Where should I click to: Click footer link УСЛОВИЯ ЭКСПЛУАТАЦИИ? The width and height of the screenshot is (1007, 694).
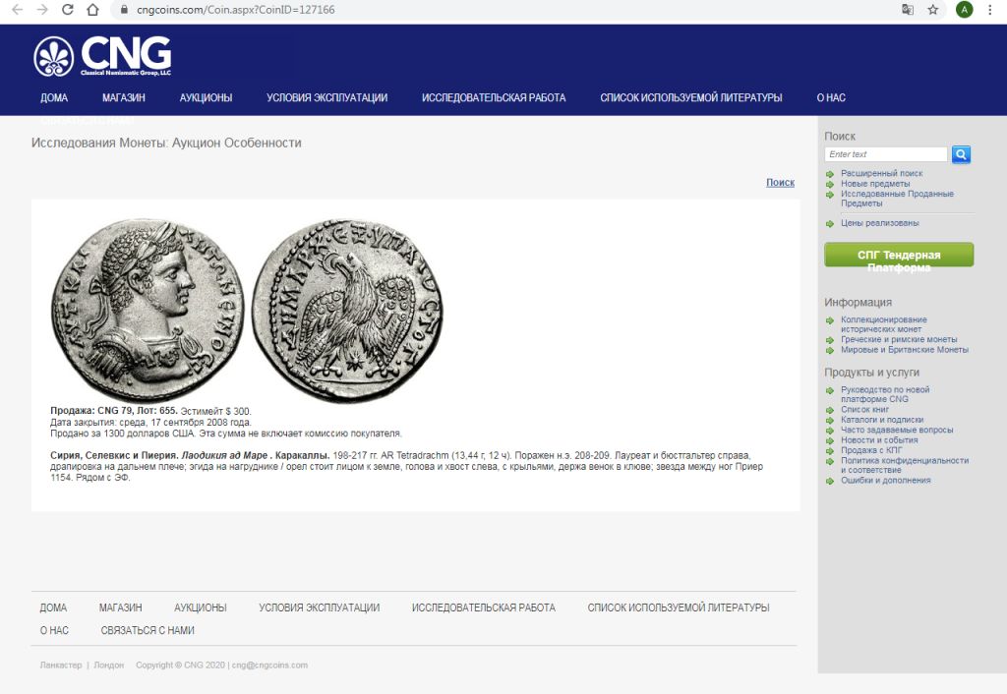[x=320, y=607]
